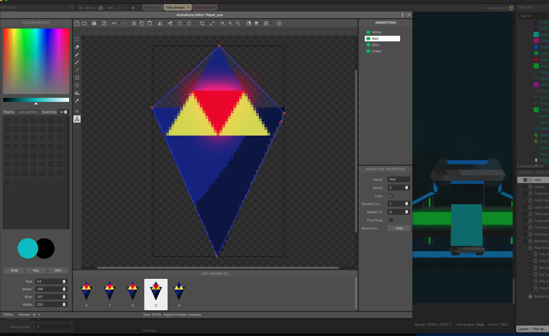
Task: Toggle visibility of the Hud layer
Action: point(525,180)
